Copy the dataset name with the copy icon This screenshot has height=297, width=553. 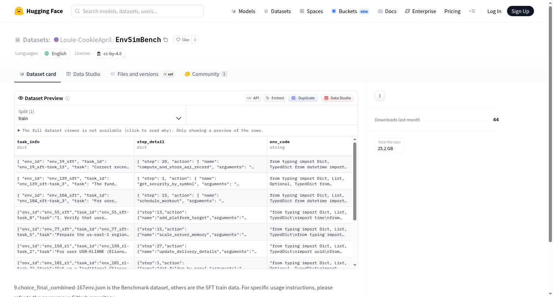tap(166, 40)
